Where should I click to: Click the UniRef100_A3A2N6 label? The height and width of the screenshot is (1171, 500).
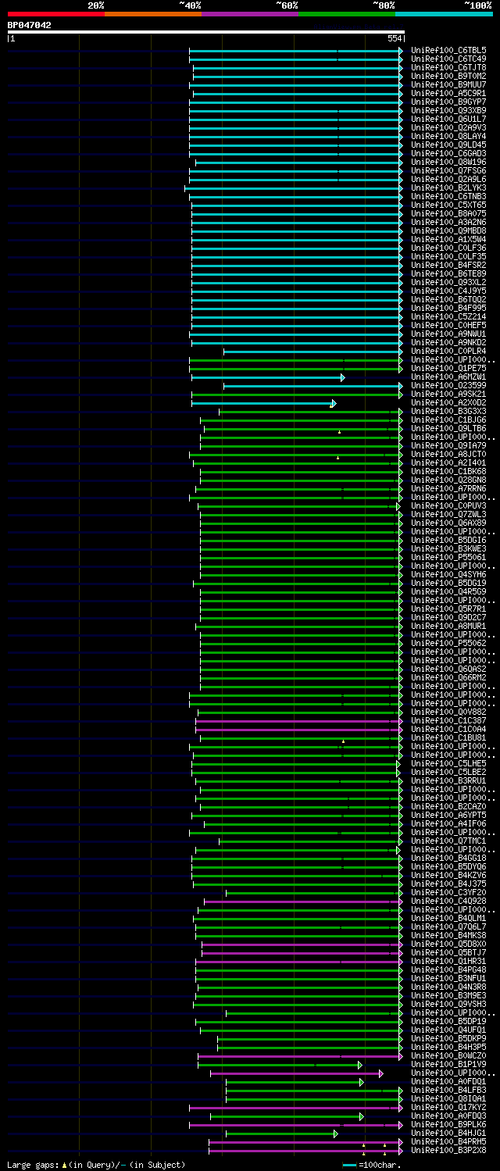point(448,222)
